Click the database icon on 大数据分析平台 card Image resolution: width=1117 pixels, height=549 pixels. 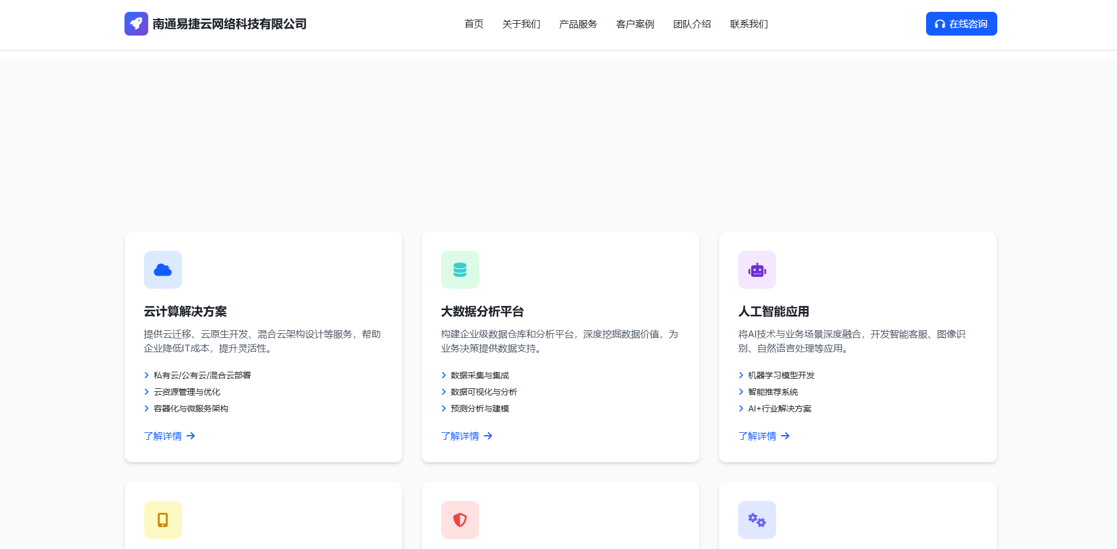460,269
